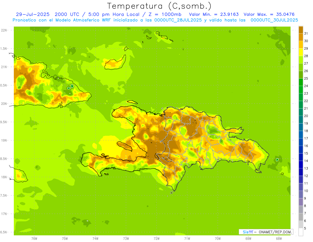Click the '74W' longitude axis label
The height and width of the screenshot is (242, 313).
(95, 239)
